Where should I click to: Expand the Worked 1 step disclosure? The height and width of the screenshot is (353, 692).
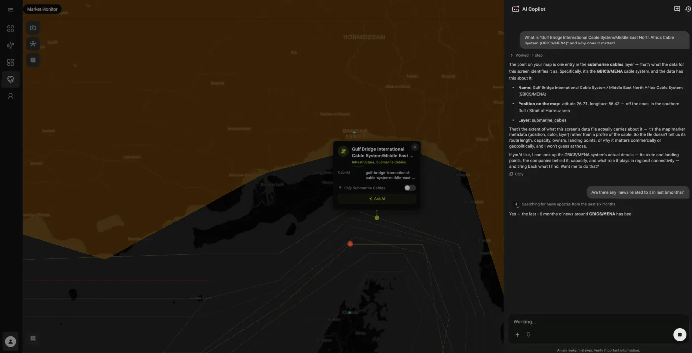[x=526, y=55]
